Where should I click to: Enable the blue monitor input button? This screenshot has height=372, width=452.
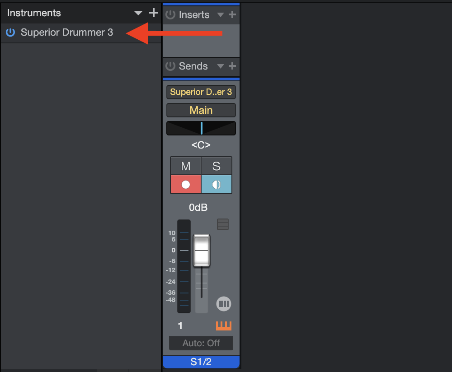click(216, 184)
